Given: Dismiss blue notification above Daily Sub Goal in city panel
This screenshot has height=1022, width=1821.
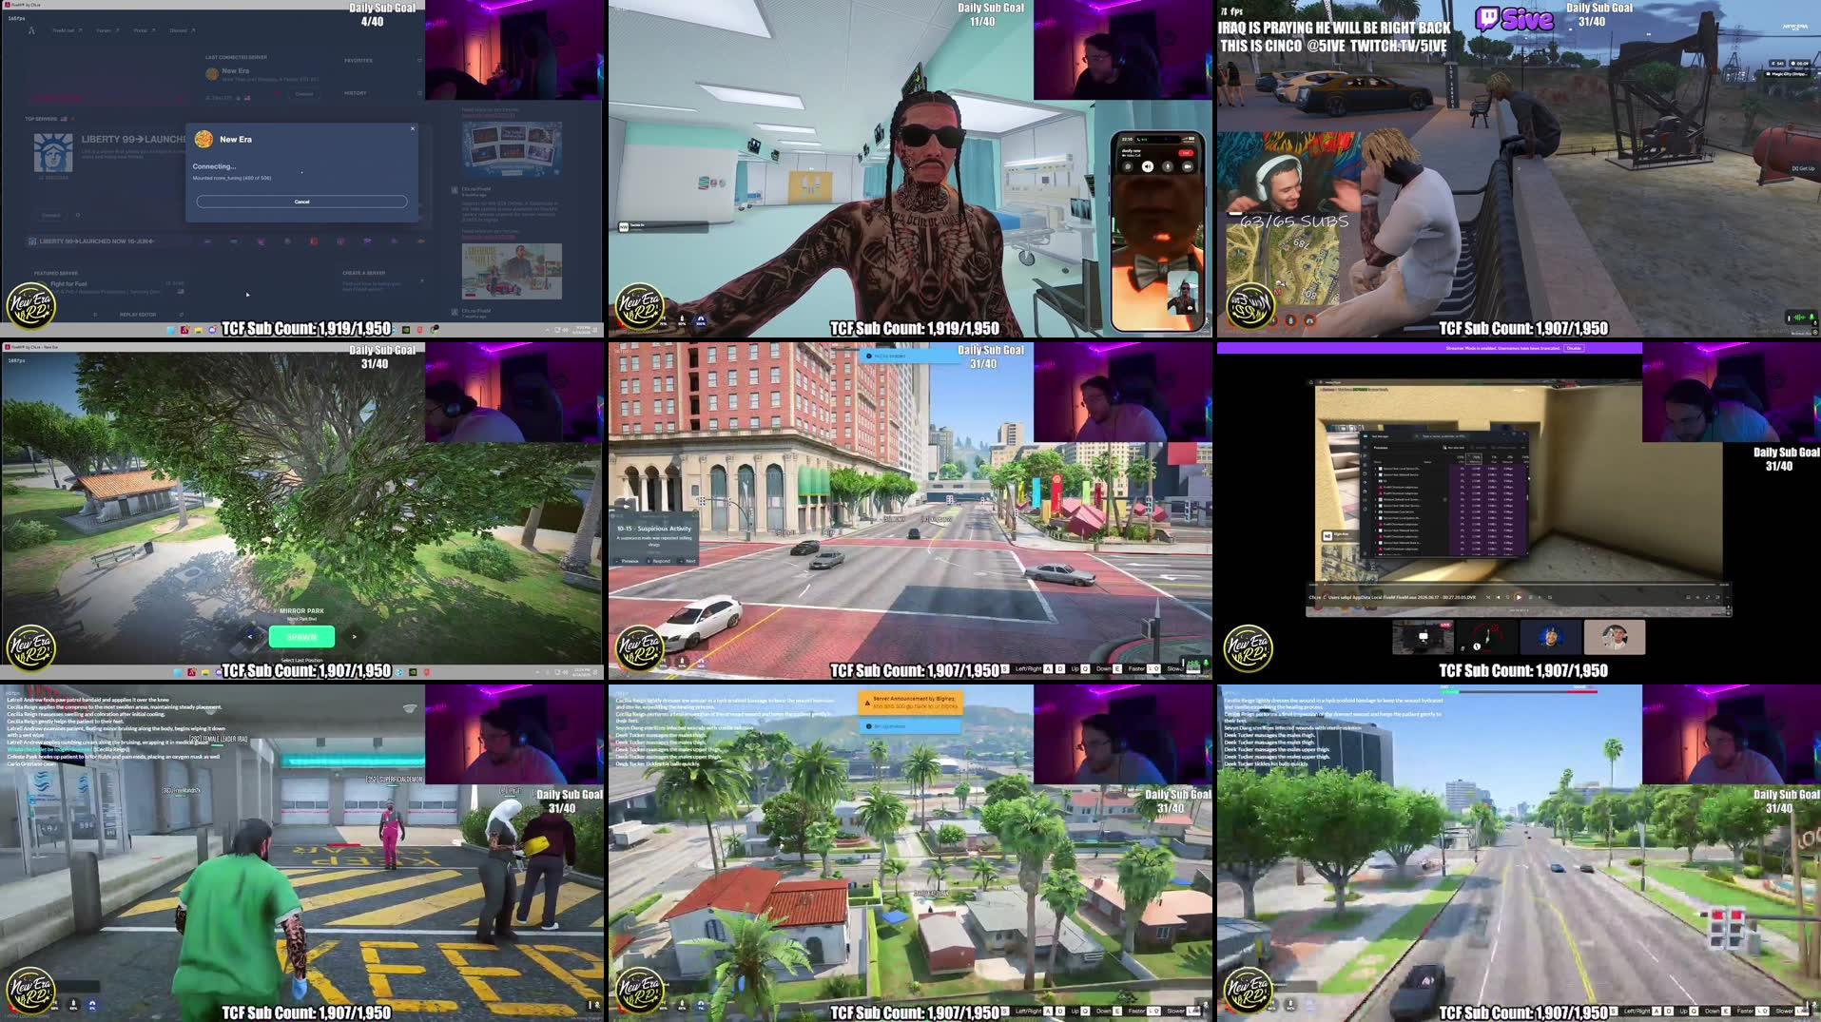Looking at the screenshot, I should tap(908, 356).
